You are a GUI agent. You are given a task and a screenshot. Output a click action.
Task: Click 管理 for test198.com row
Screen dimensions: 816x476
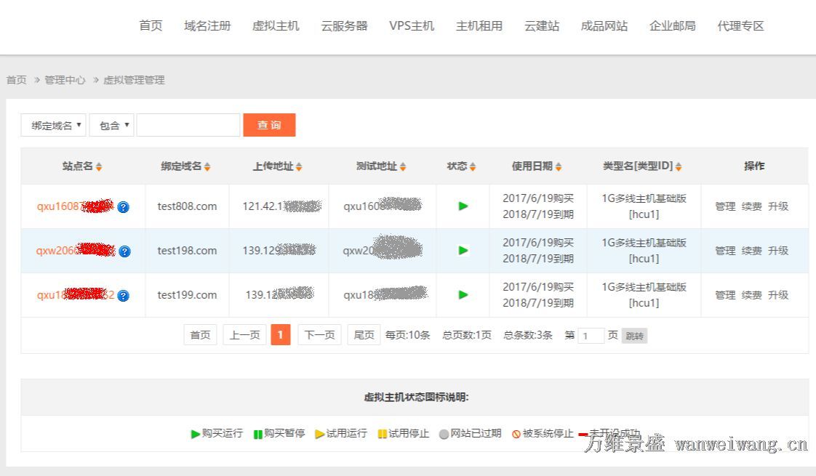[x=725, y=250]
